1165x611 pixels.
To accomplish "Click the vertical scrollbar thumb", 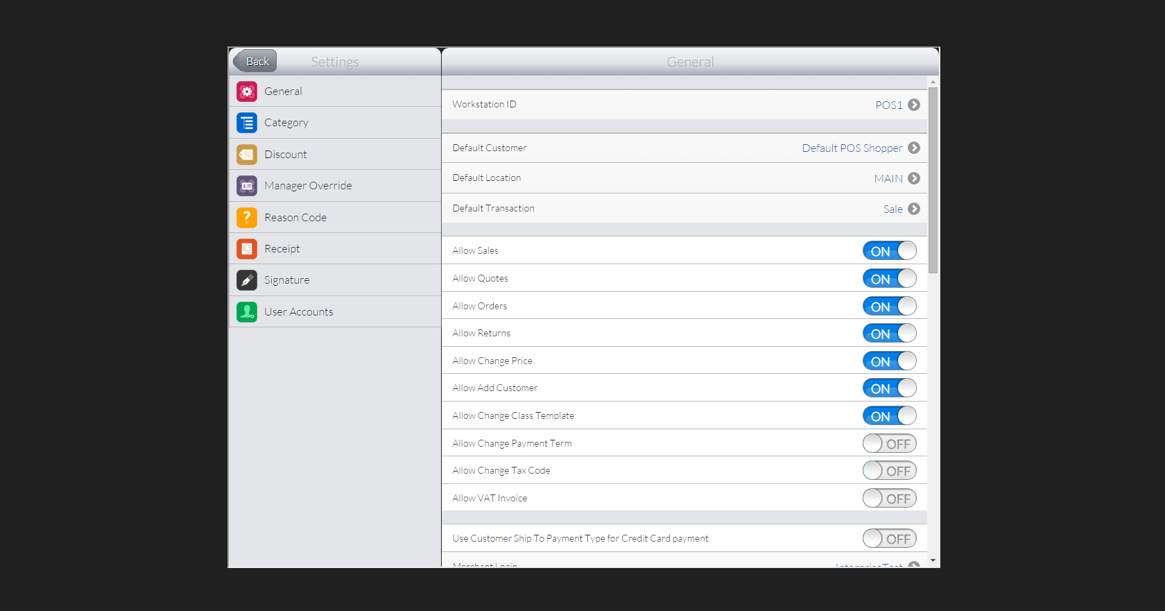I will [x=933, y=180].
